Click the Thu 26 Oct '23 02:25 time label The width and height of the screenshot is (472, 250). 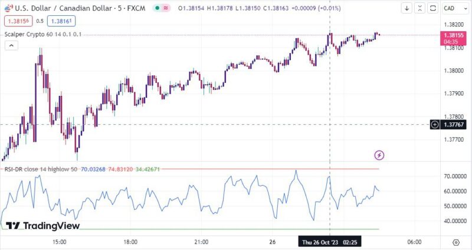pos(330,242)
